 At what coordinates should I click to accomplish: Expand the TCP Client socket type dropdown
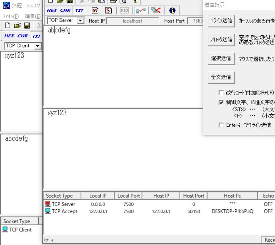coord(38,46)
